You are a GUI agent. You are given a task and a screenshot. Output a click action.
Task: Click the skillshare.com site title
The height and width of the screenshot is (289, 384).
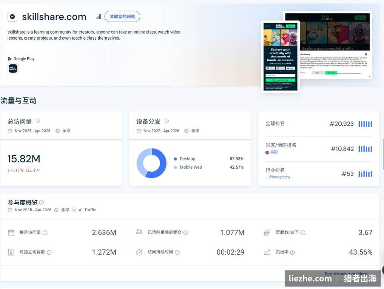(54, 17)
